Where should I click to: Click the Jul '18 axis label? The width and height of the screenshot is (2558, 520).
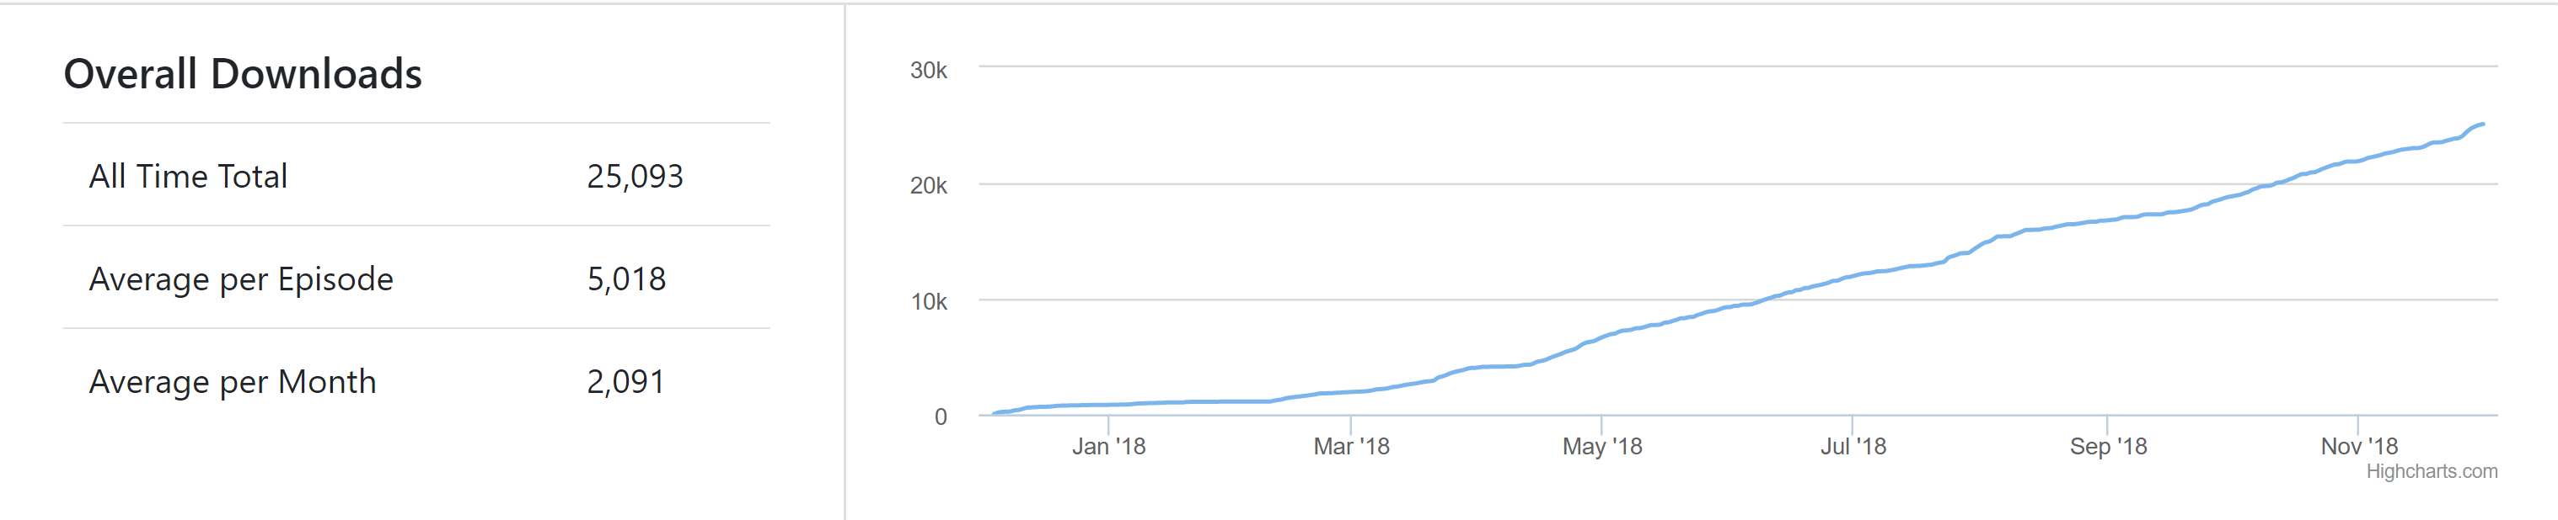pyautogui.click(x=1853, y=447)
